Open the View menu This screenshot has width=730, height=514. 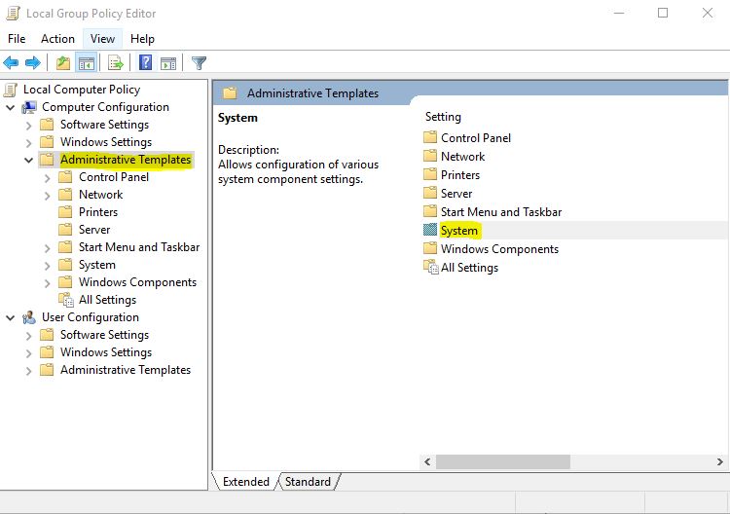102,39
